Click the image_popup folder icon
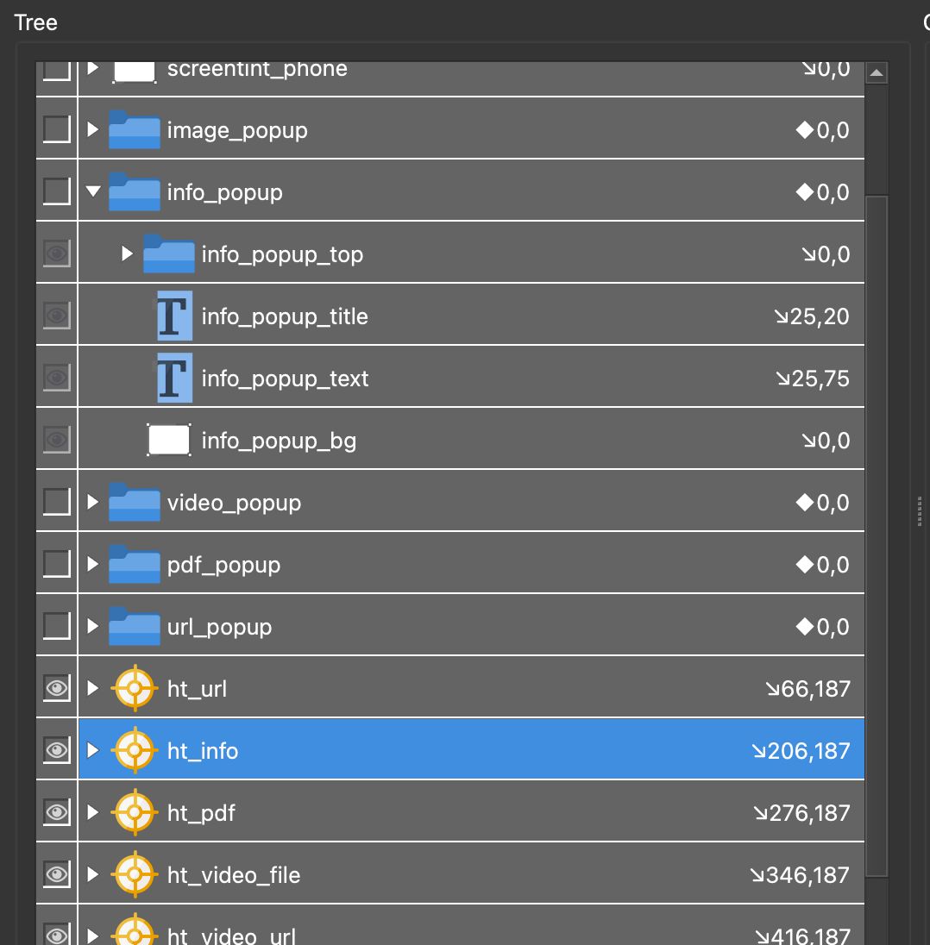 click(135, 130)
